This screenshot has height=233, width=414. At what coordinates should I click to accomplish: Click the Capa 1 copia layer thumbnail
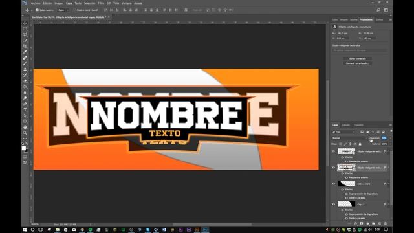point(347,184)
